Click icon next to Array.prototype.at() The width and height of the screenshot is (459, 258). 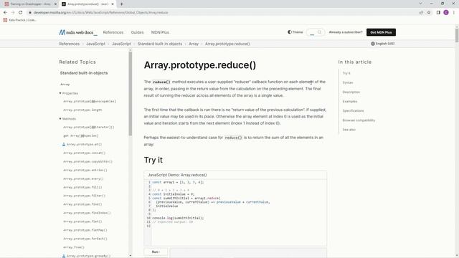pos(64,144)
